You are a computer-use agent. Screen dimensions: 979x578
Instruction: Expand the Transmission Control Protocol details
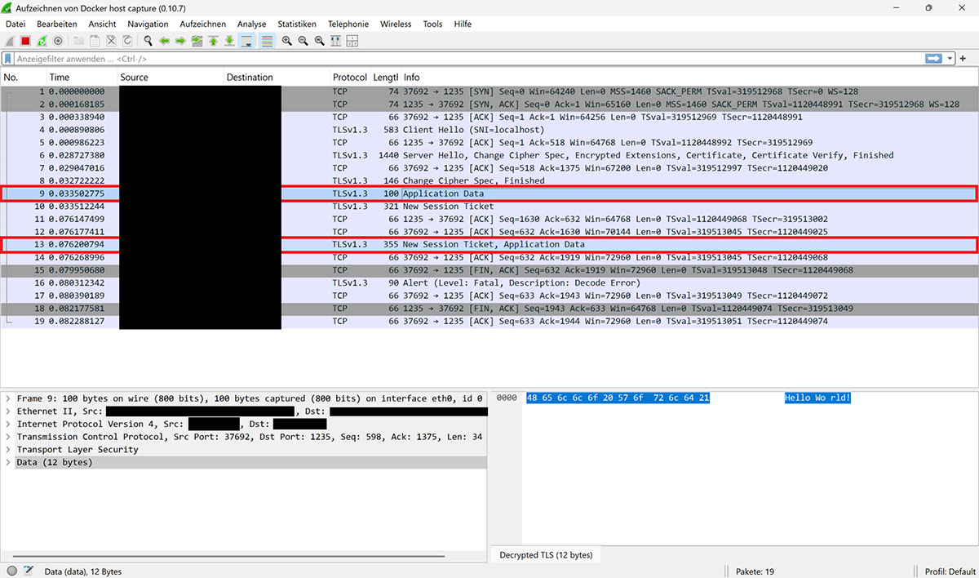pos(8,437)
